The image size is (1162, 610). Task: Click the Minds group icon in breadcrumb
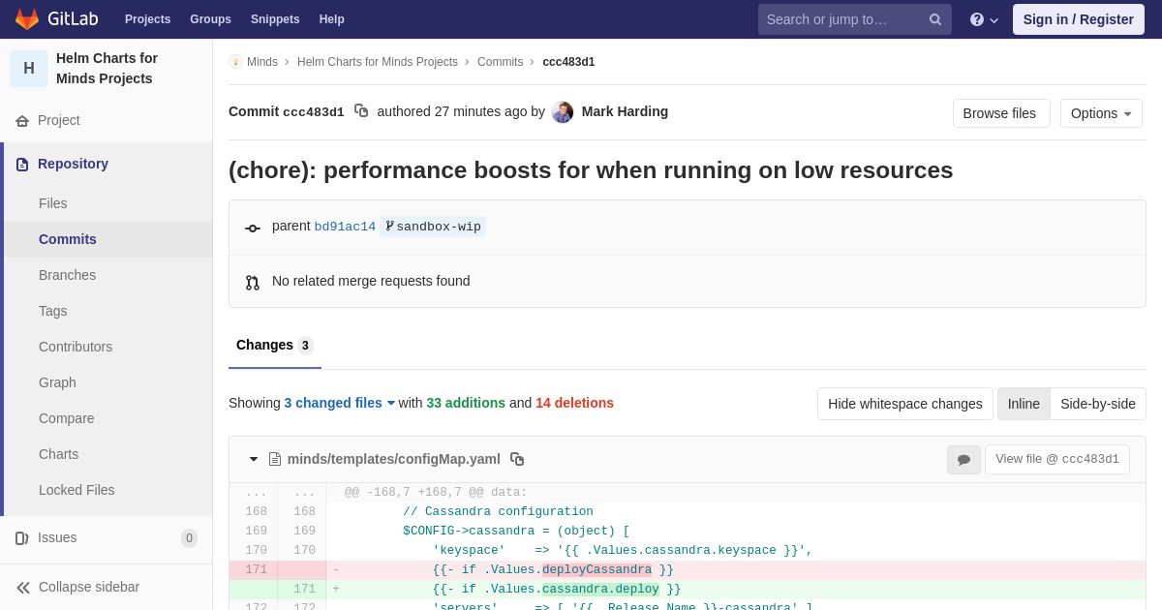tap(235, 62)
